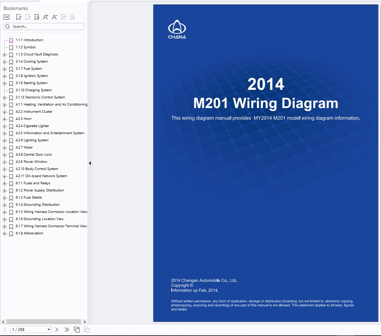Viewport: 381px width, 336px height.
Task: Open the page number dropdown
Action: [49, 330]
